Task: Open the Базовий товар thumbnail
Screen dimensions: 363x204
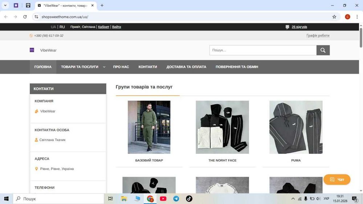Action: [149, 127]
